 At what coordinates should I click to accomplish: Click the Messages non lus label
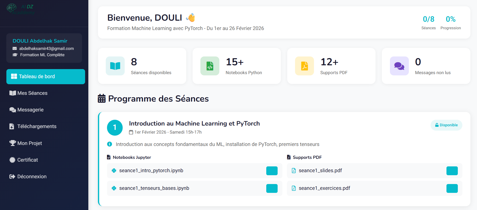(x=433, y=73)
